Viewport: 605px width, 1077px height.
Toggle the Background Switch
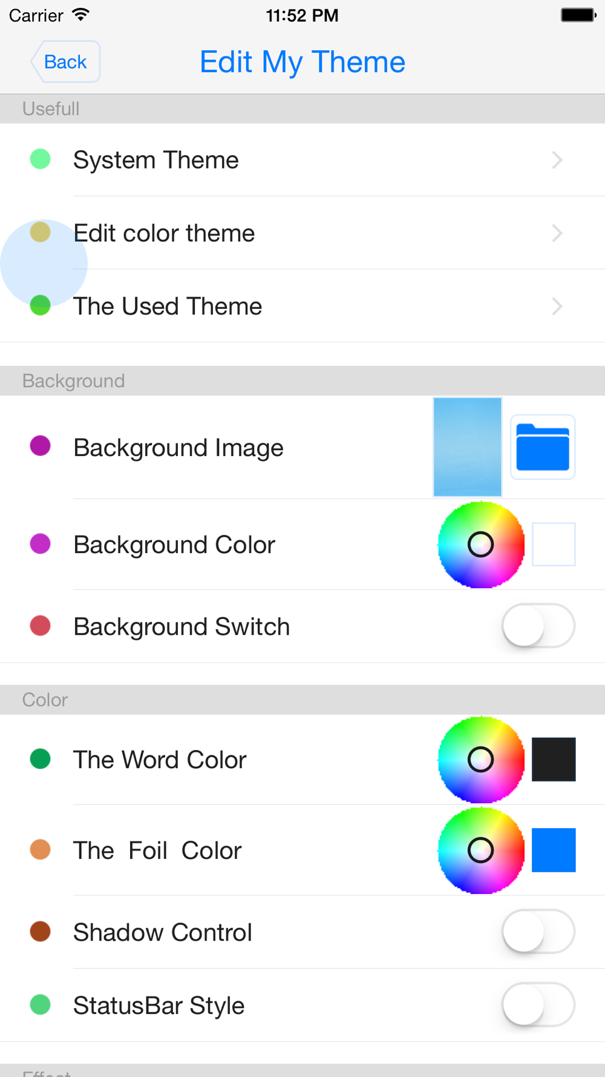click(x=538, y=626)
